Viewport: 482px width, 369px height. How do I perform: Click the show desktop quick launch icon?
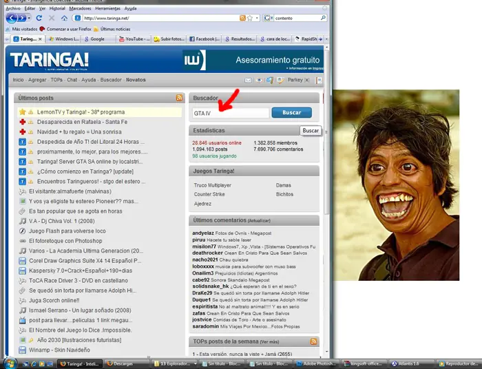click(50, 363)
